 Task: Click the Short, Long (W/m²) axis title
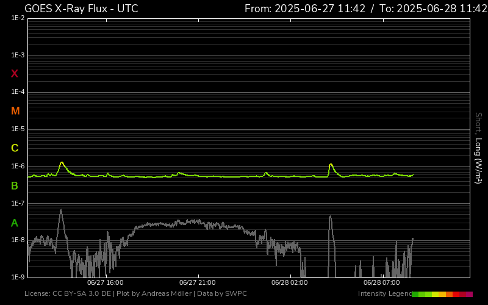478,148
